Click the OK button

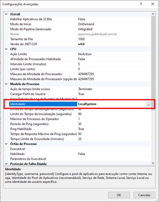pos(119,195)
